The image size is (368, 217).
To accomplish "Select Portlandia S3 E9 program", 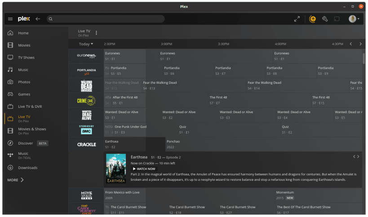I will point(339,71).
